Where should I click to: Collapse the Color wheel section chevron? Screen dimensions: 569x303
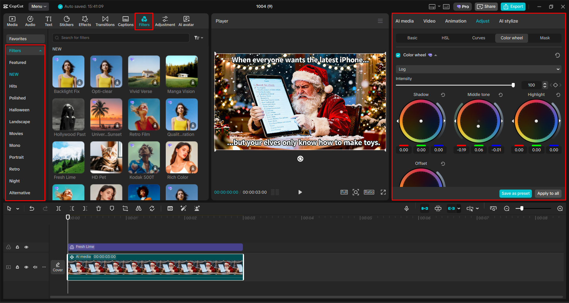436,55
